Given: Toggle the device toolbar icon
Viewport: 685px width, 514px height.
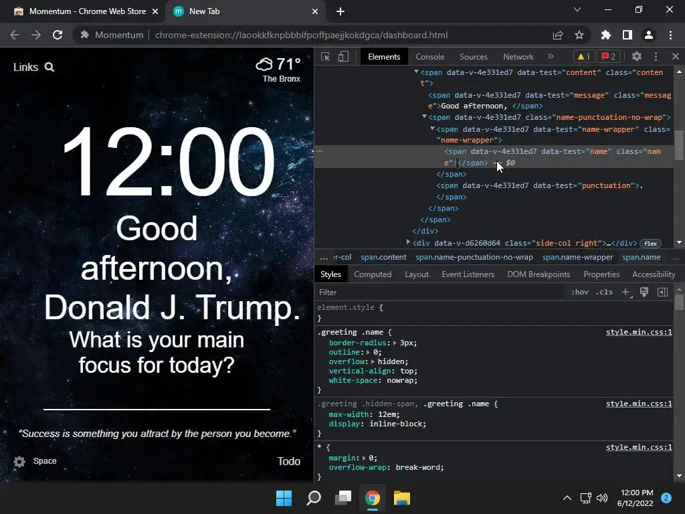Looking at the screenshot, I should click(x=343, y=57).
